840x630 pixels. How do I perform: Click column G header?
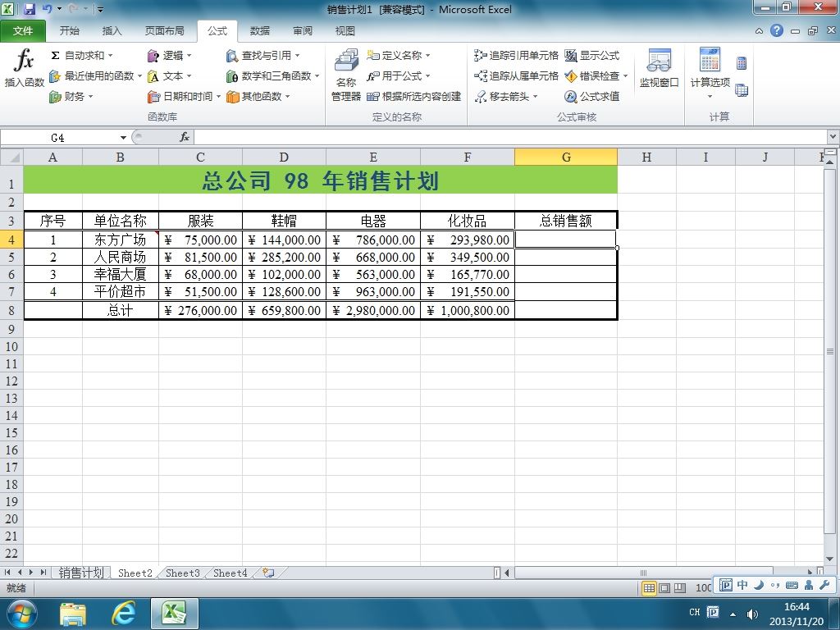tap(566, 157)
